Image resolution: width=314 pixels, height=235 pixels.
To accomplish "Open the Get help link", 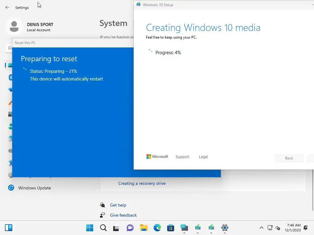I will click(118, 205).
